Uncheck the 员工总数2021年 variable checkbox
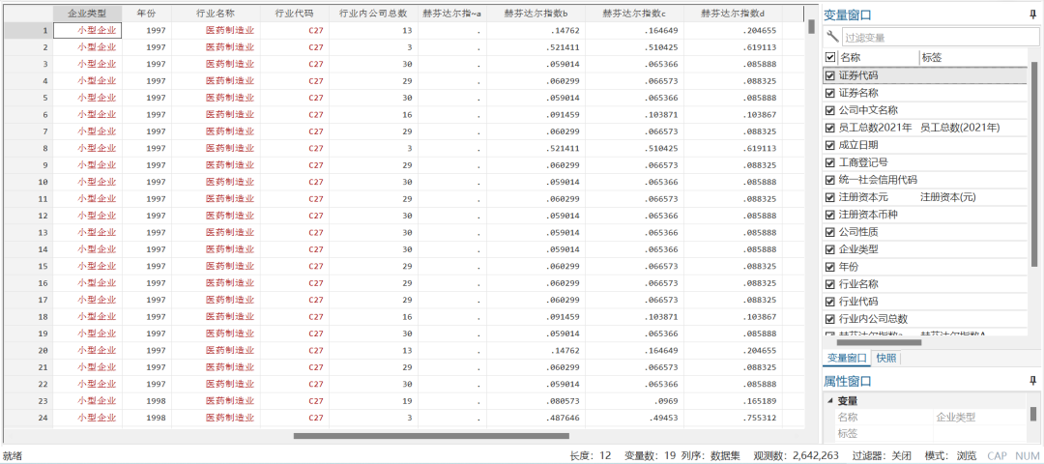The width and height of the screenshot is (1044, 464). coord(829,128)
